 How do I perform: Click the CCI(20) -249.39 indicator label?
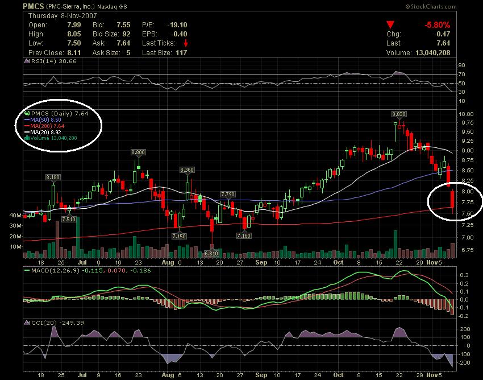click(57, 323)
